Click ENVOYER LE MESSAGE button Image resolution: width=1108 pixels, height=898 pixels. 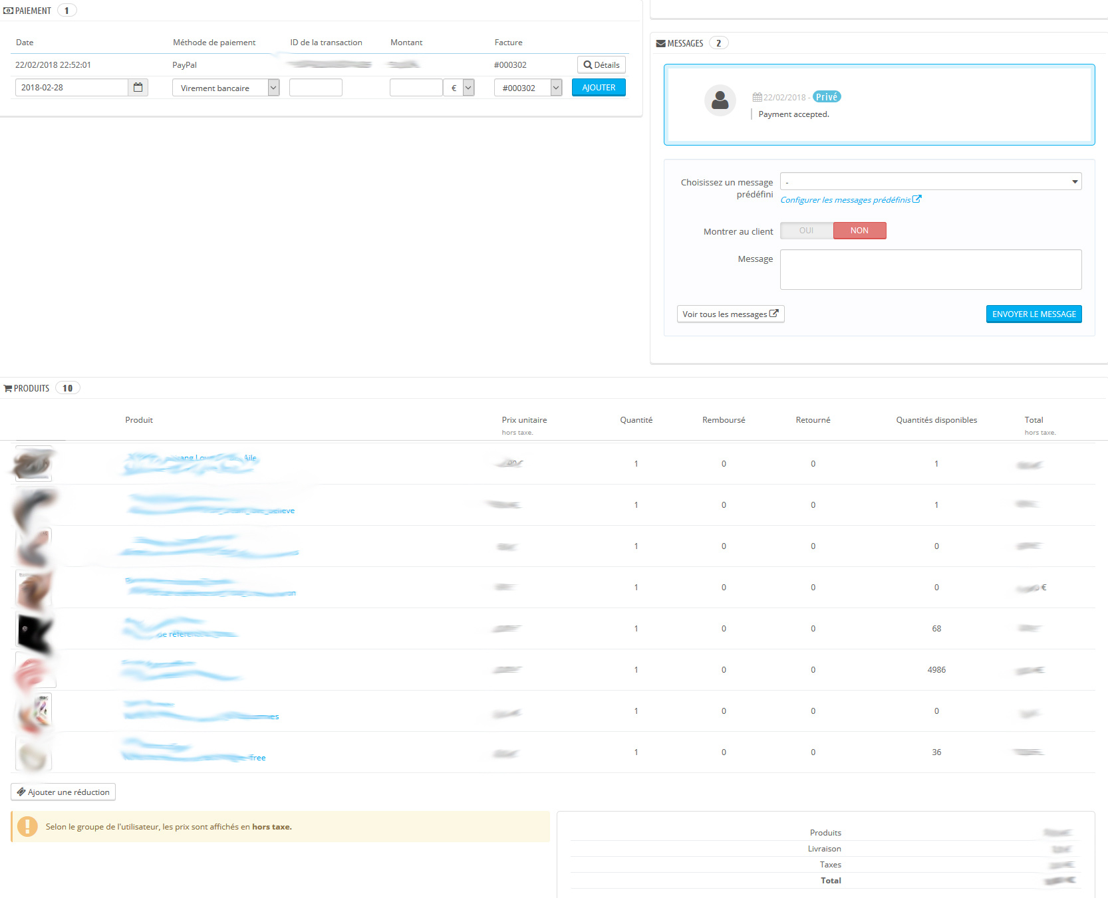coord(1034,314)
